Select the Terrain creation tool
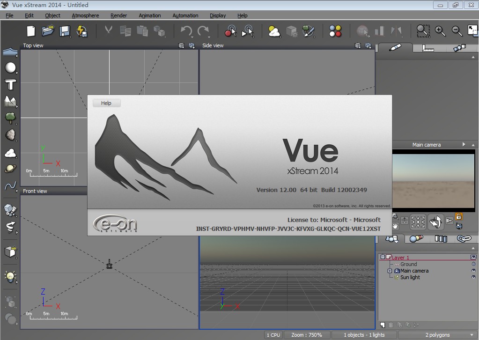Screen dimensions: 479x340 10,101
